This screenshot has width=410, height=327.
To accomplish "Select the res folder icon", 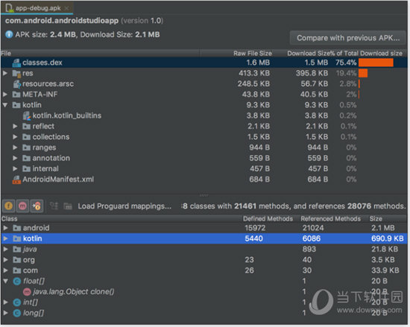I will [x=16, y=74].
